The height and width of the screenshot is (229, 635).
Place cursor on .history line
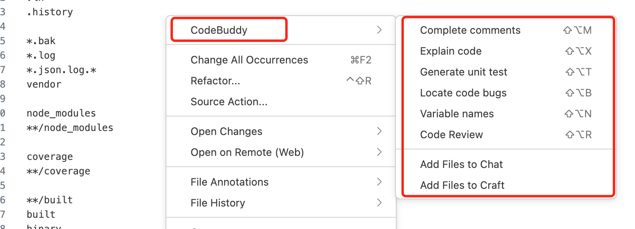click(x=50, y=12)
